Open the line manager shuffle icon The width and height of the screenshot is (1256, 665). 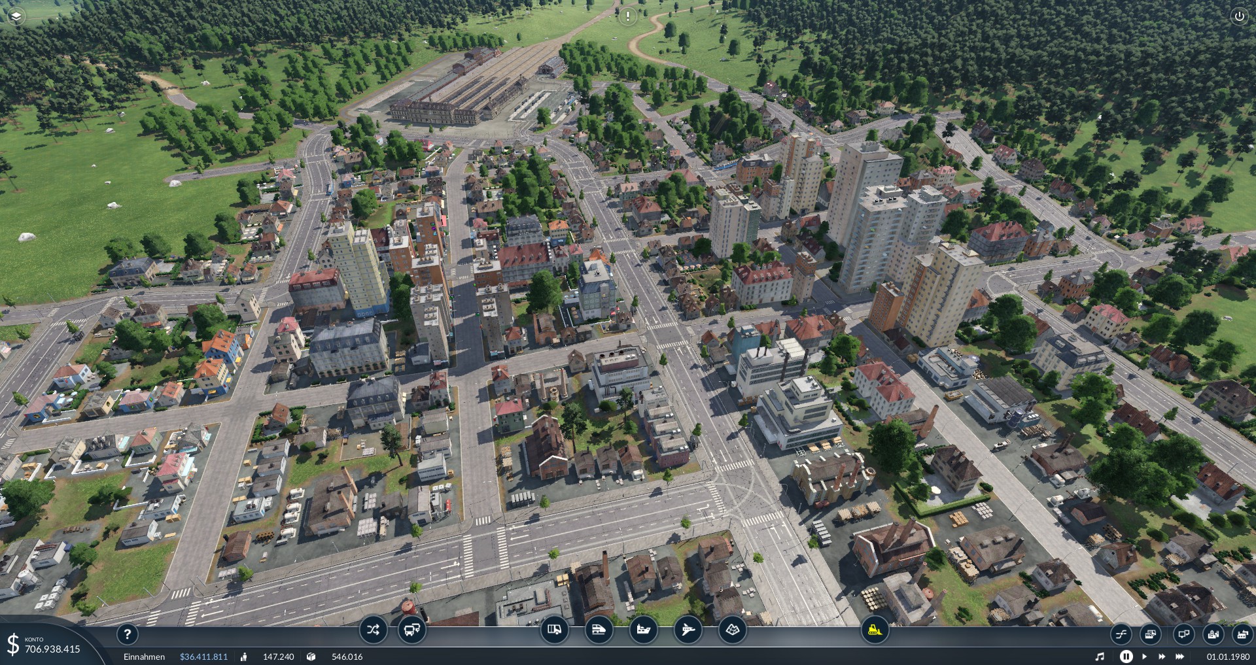click(373, 630)
